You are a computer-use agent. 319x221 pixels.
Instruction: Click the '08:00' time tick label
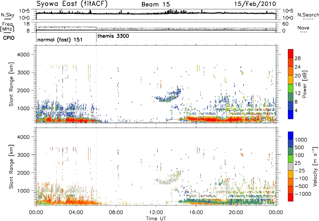[116, 213]
